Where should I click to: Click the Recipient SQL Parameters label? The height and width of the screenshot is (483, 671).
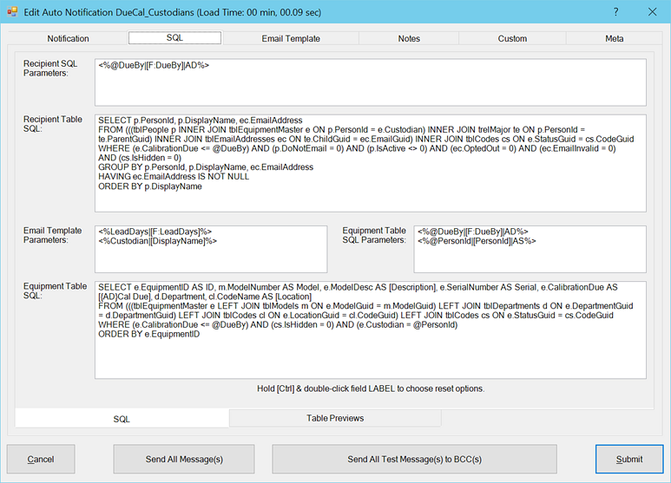click(x=50, y=69)
